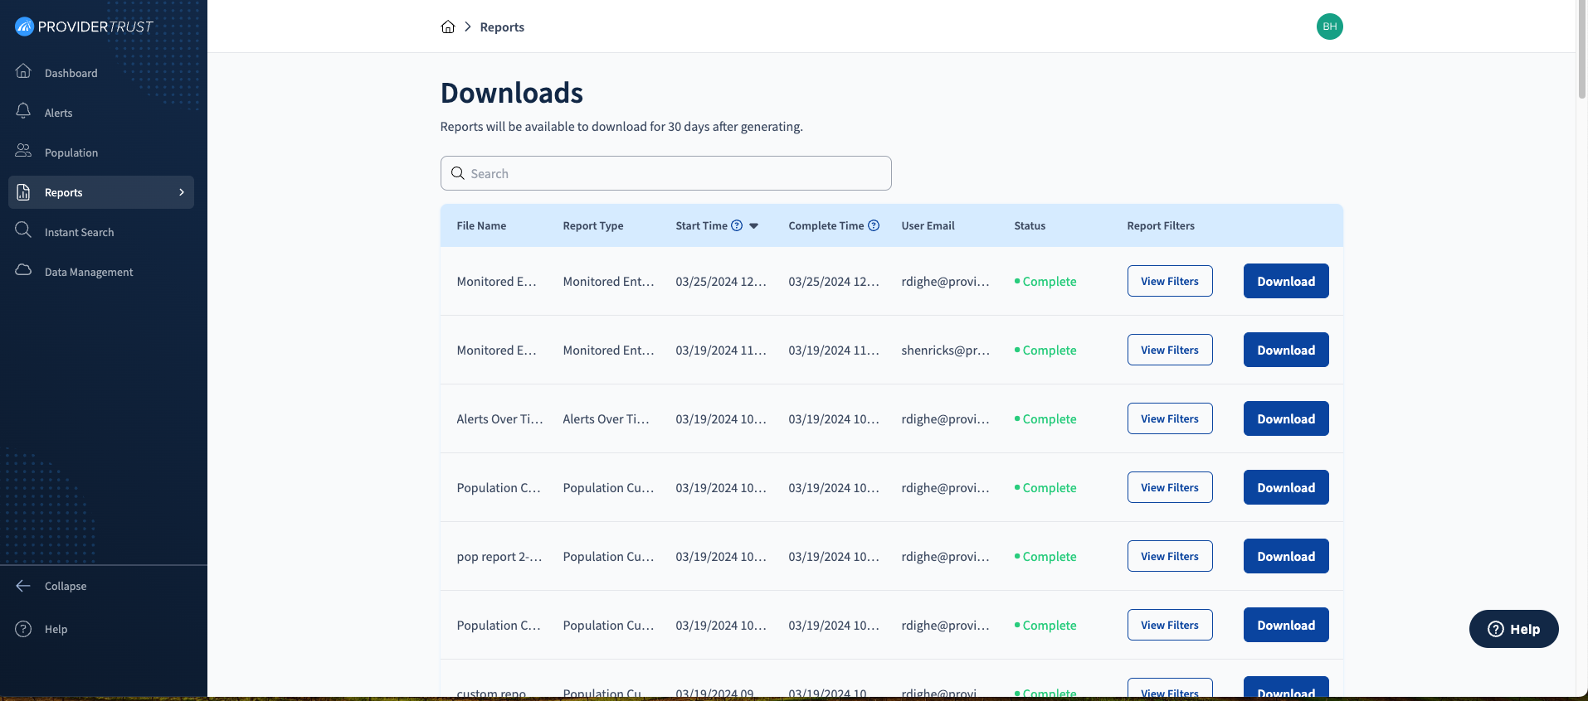
Task: Download the shenricks Monitored report
Action: click(1286, 350)
